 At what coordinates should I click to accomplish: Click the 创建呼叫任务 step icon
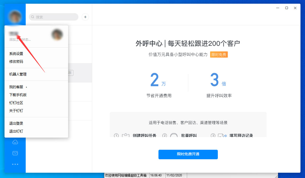click(126, 135)
